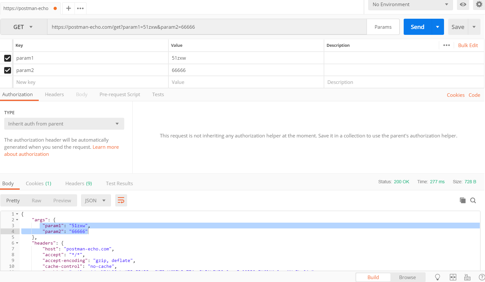Click the 200 OK status text
This screenshot has width=485, height=282.
401,182
